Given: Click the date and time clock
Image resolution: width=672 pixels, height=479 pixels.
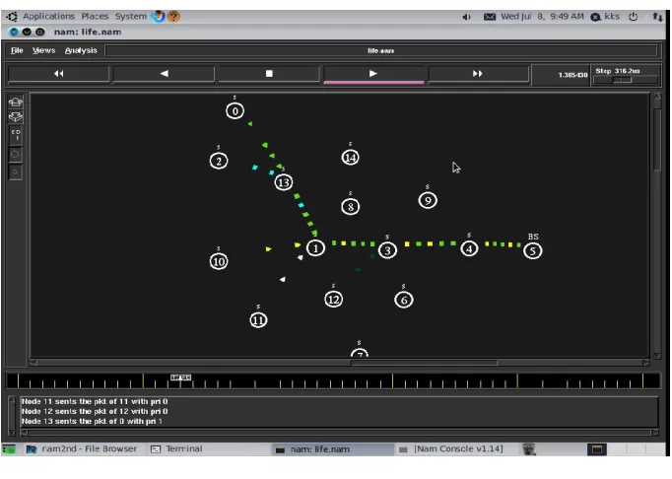Looking at the screenshot, I should pos(542,17).
